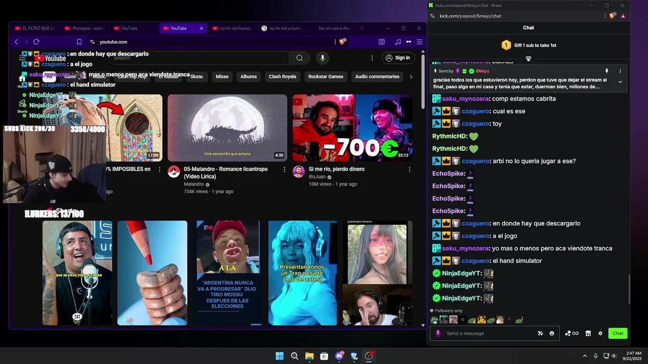Select the Clash Royale category chip

coord(282,77)
